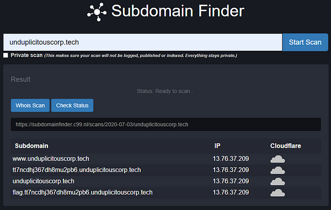Open www.unduplicitouscorp.tech subdomain link

pyautogui.click(x=51, y=159)
